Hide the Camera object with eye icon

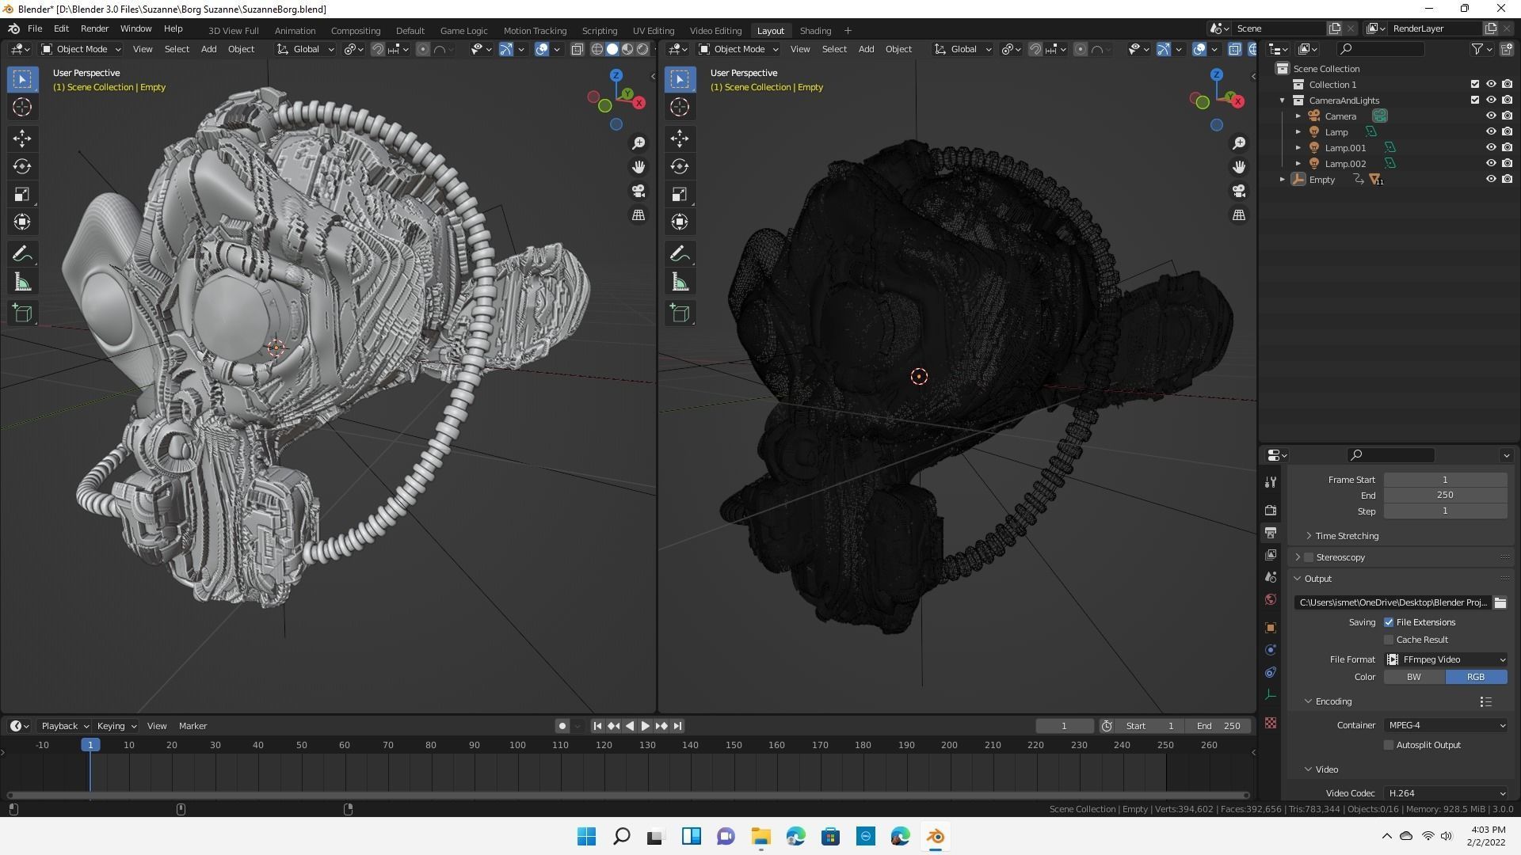click(x=1490, y=116)
